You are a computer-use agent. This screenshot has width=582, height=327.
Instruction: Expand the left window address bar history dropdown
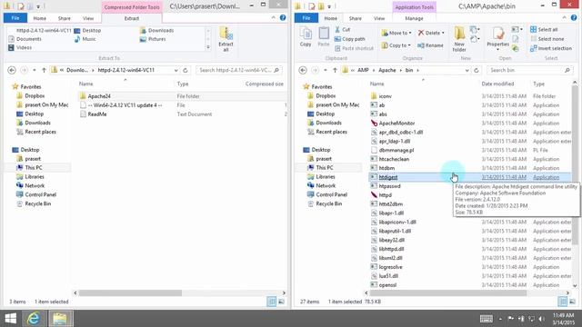pyautogui.click(x=176, y=70)
